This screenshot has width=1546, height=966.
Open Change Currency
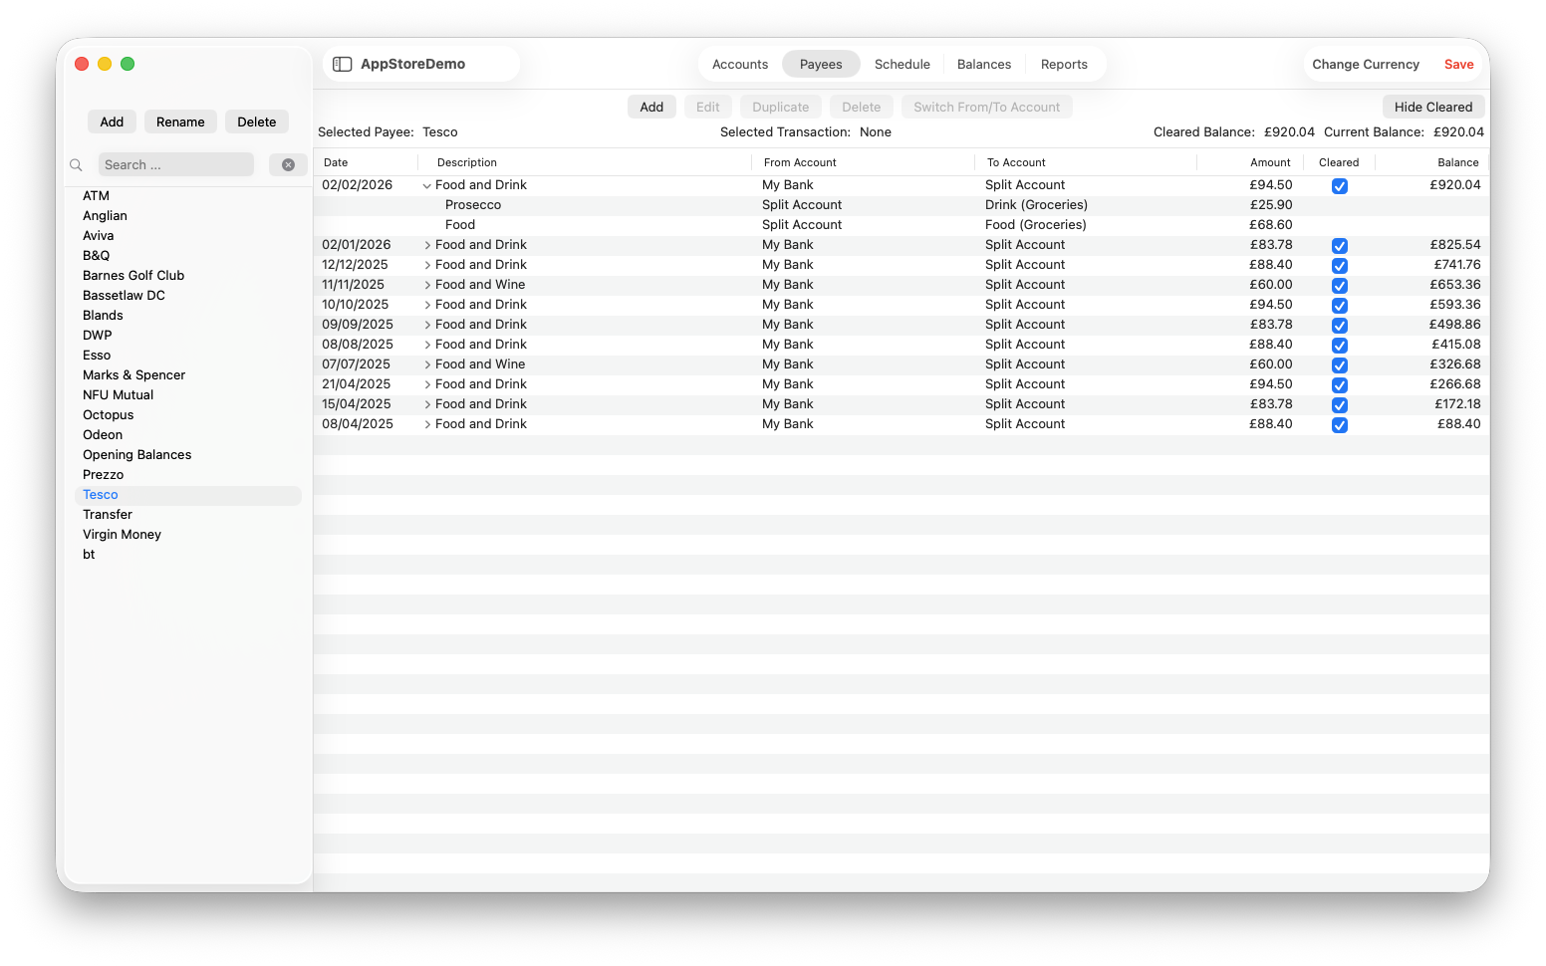(1366, 65)
